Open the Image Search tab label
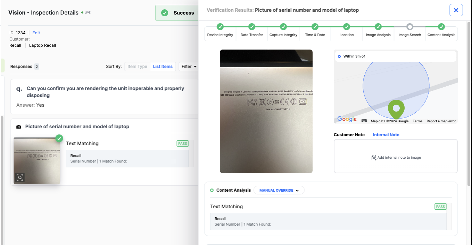This screenshot has width=472, height=245. click(x=410, y=35)
